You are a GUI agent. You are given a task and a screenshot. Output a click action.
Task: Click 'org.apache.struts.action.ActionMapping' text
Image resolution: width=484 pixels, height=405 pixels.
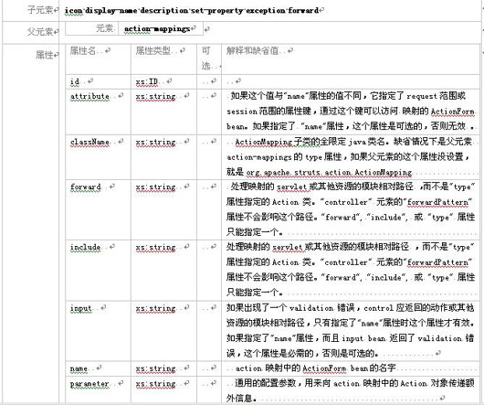click(329, 173)
